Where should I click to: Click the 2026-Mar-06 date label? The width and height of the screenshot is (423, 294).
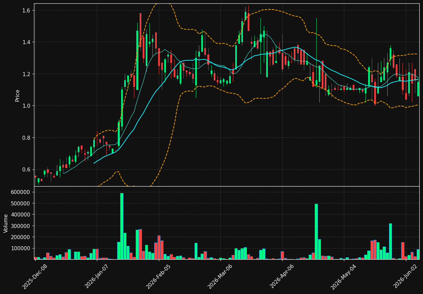tap(220, 276)
